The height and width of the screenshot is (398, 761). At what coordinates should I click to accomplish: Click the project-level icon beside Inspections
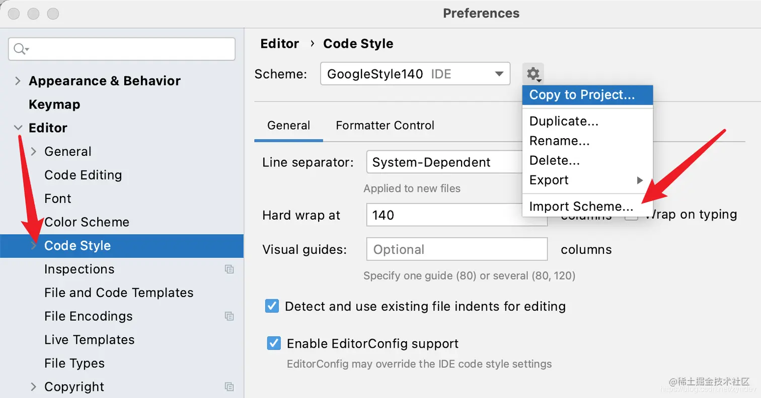pos(229,269)
